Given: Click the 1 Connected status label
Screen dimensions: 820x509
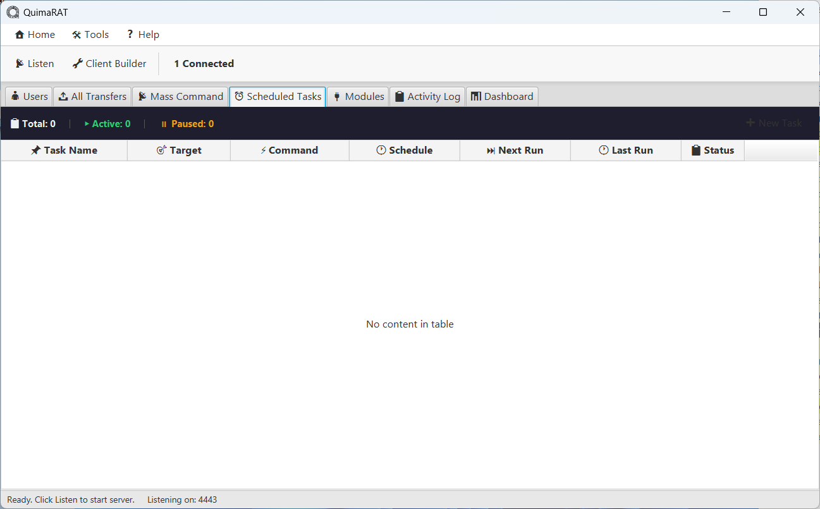Looking at the screenshot, I should click(204, 63).
